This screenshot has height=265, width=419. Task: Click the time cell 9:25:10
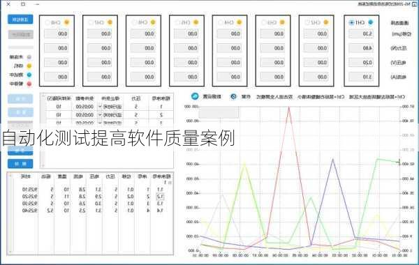pos(29,190)
